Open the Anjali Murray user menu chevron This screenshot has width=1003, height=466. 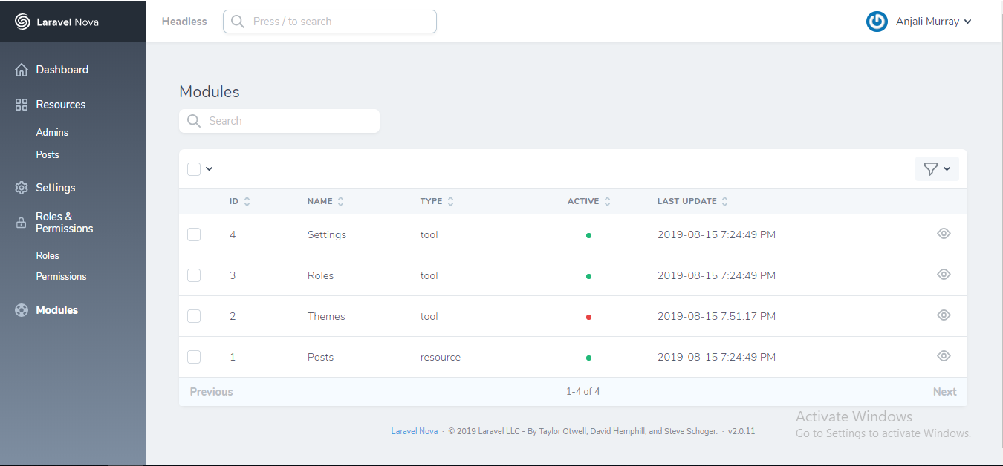tap(967, 22)
